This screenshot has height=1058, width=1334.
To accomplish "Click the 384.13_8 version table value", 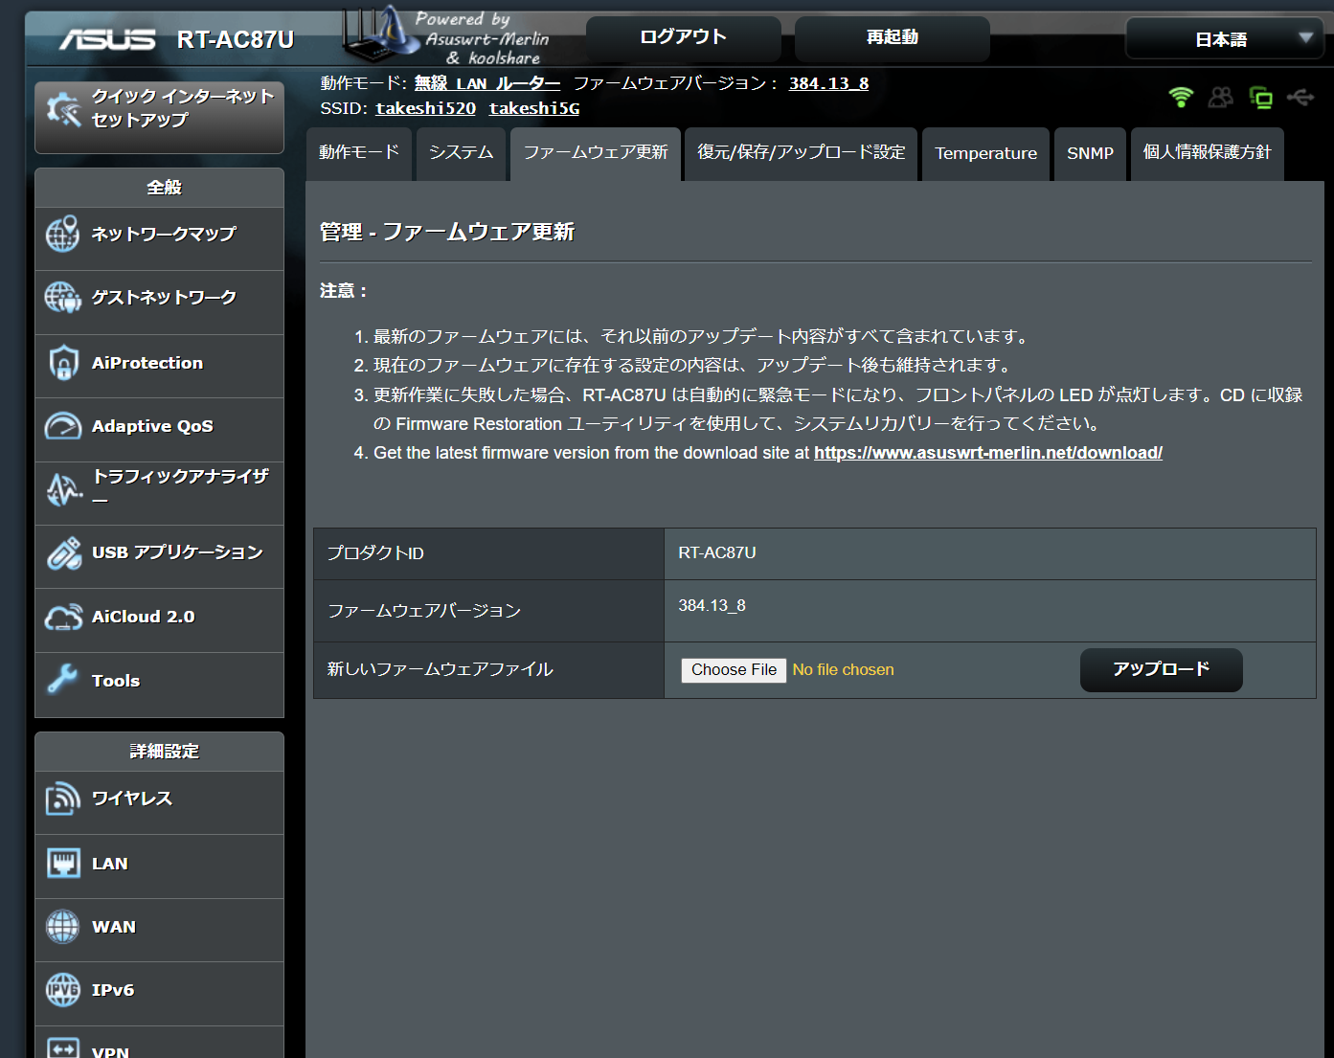I will point(712,606).
